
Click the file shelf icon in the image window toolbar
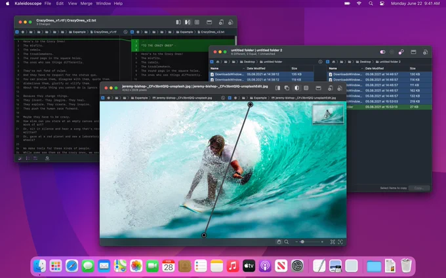click(x=318, y=88)
